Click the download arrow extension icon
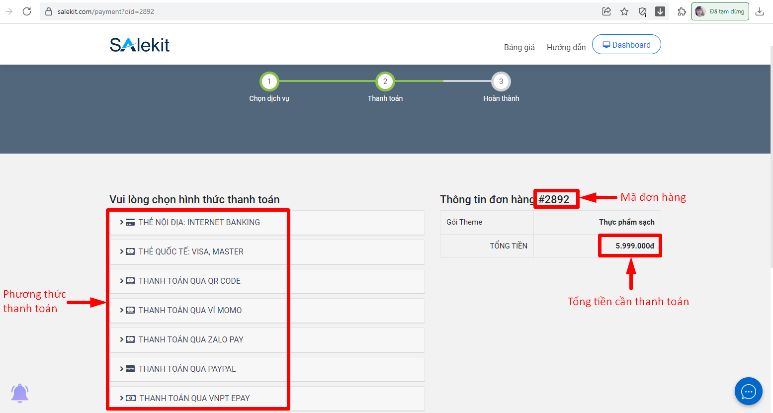 [x=660, y=11]
